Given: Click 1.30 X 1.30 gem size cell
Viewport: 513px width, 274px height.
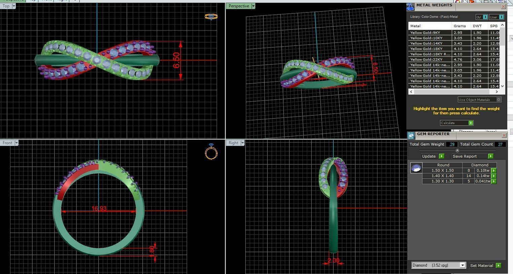Looking at the screenshot, I should (x=442, y=181).
